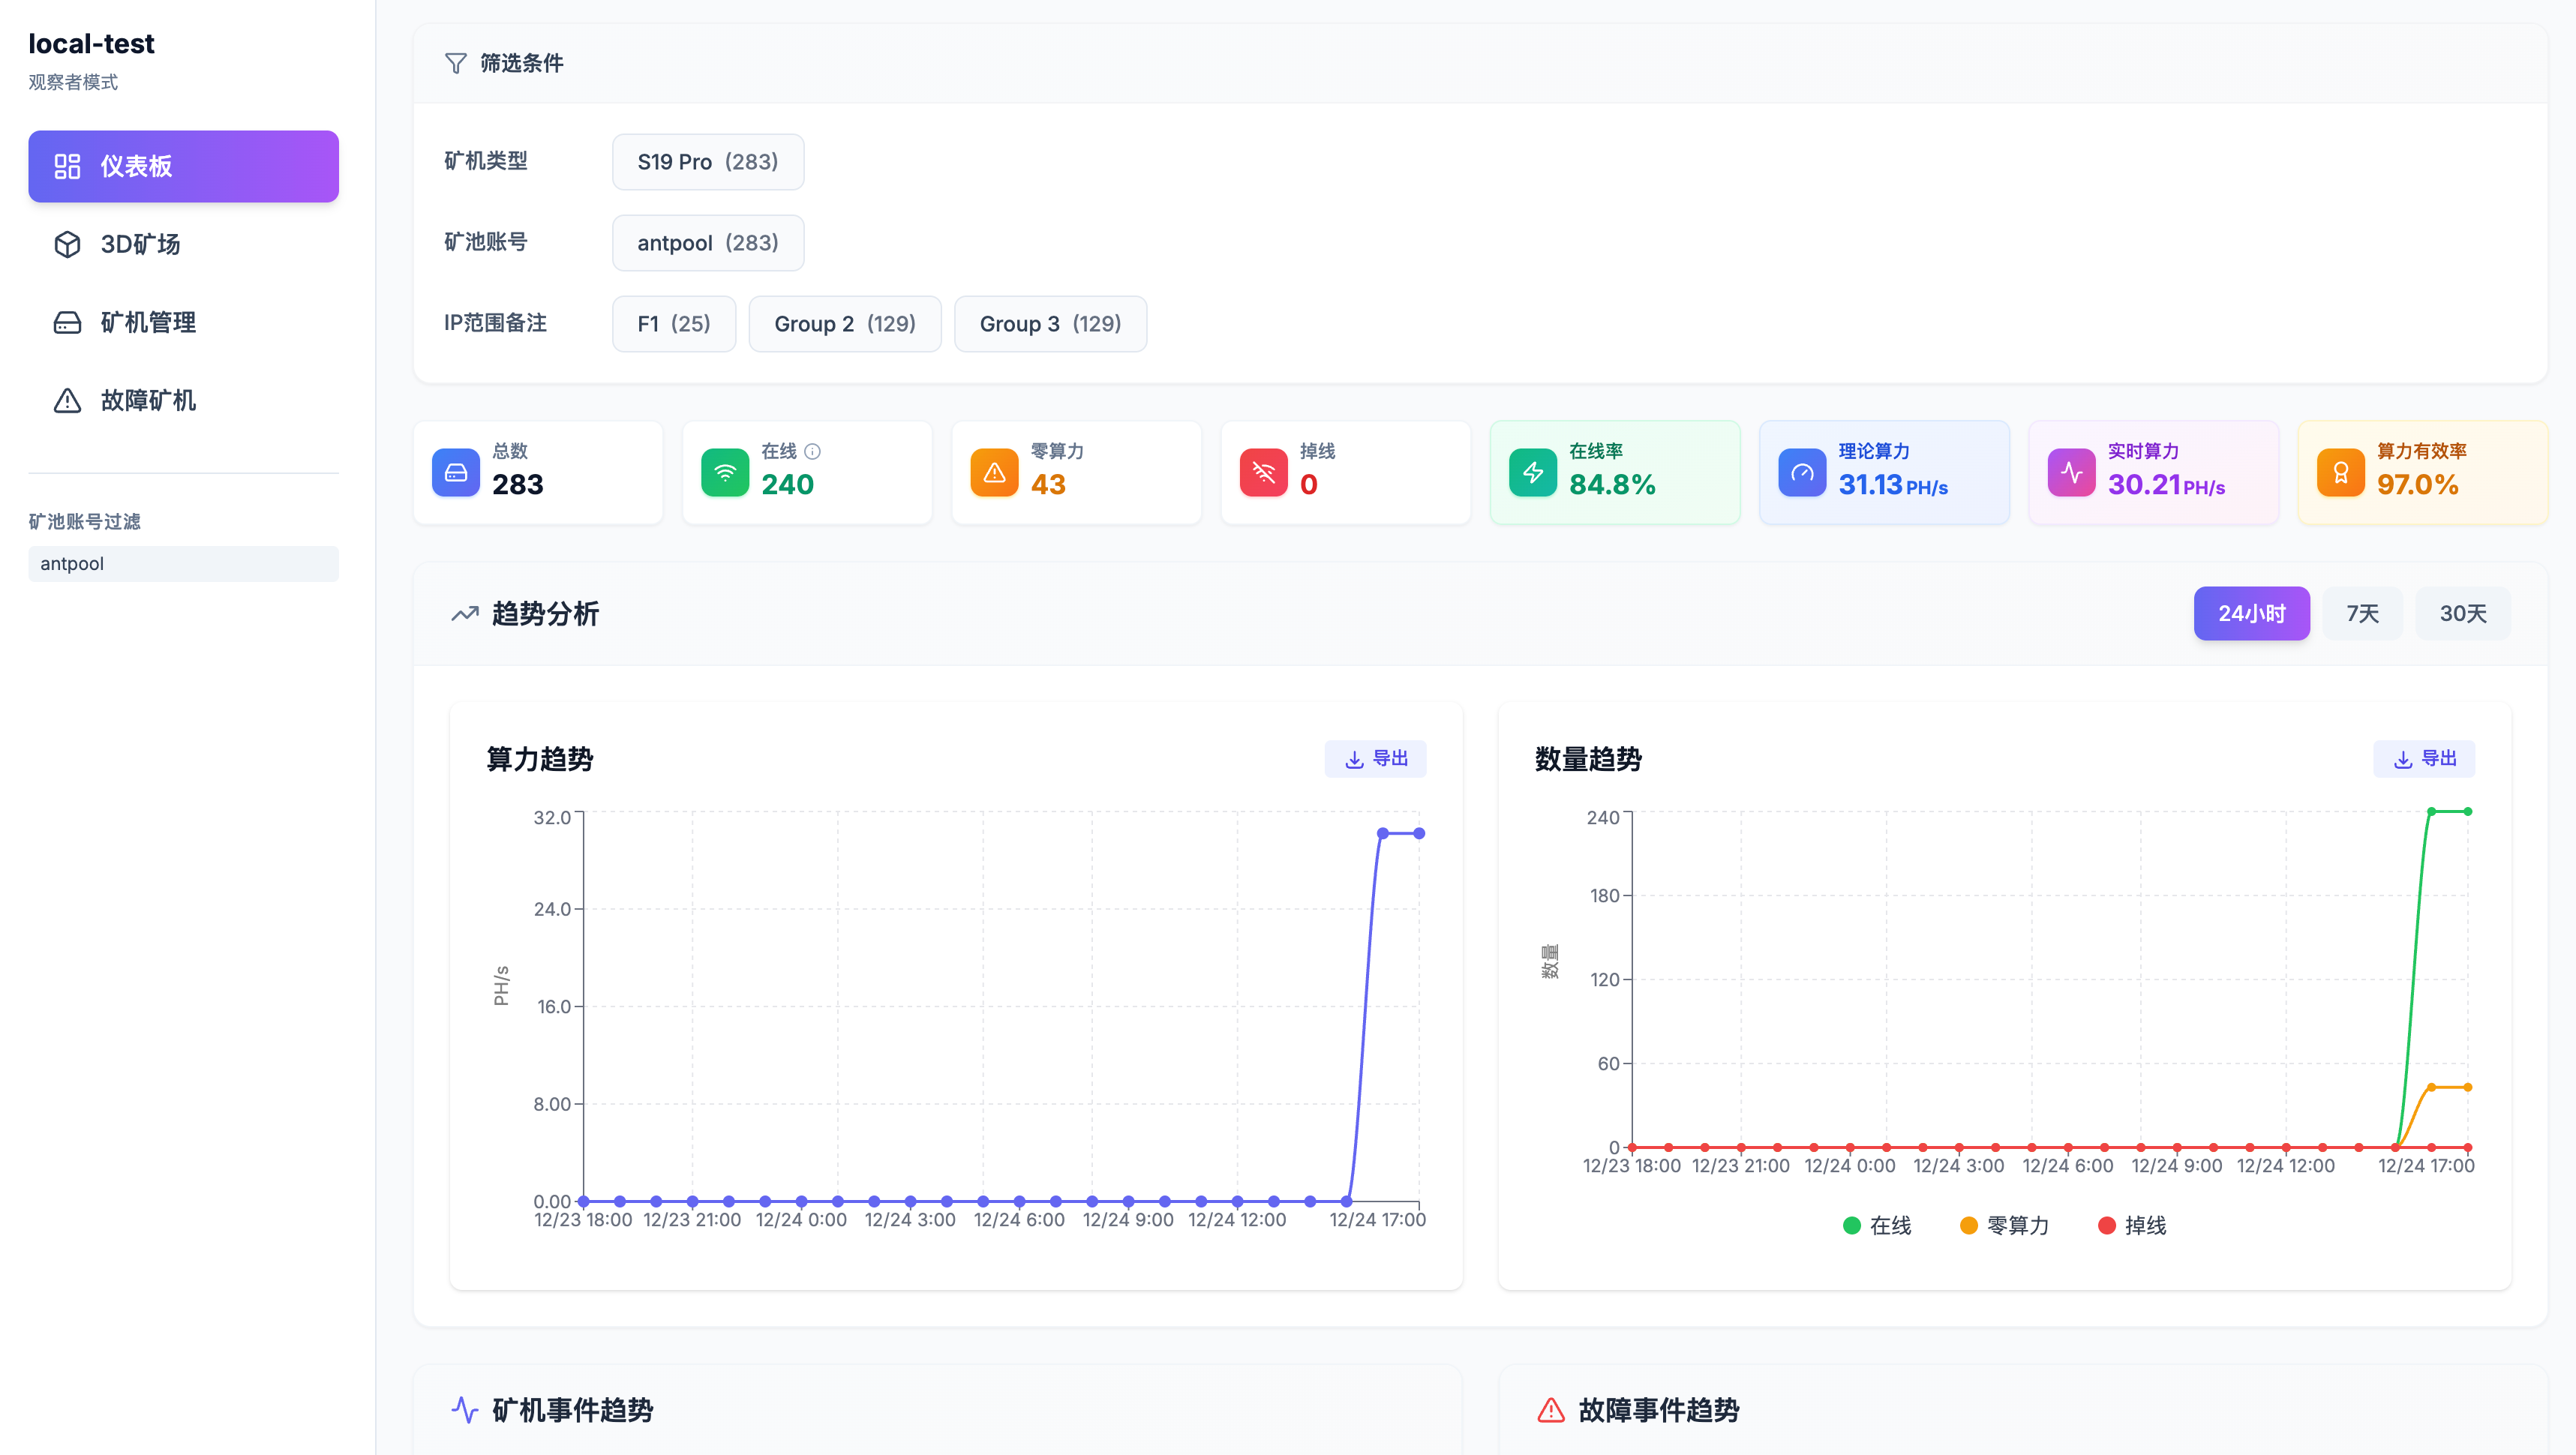Image resolution: width=2576 pixels, height=1455 pixels.
Task: Click 导出 on the 数量趋势 chart
Action: coord(2424,758)
